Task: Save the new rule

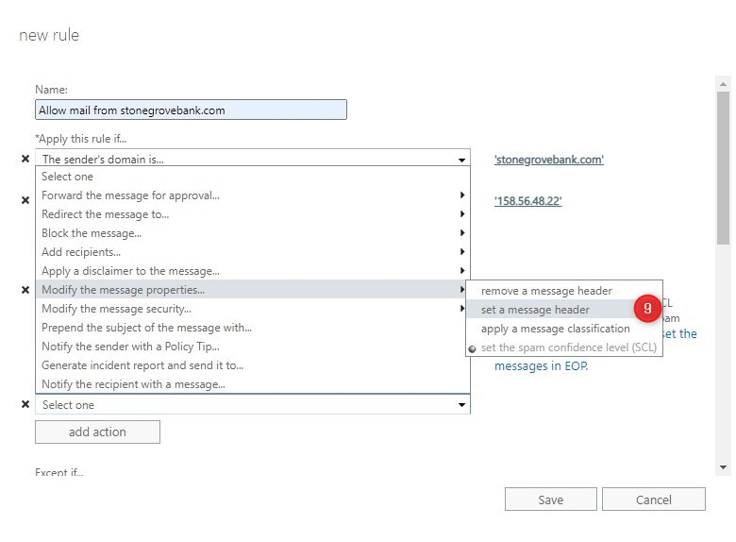Action: click(x=551, y=500)
